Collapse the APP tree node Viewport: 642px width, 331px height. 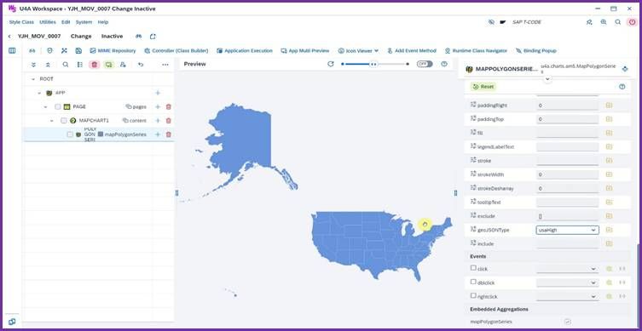point(39,93)
